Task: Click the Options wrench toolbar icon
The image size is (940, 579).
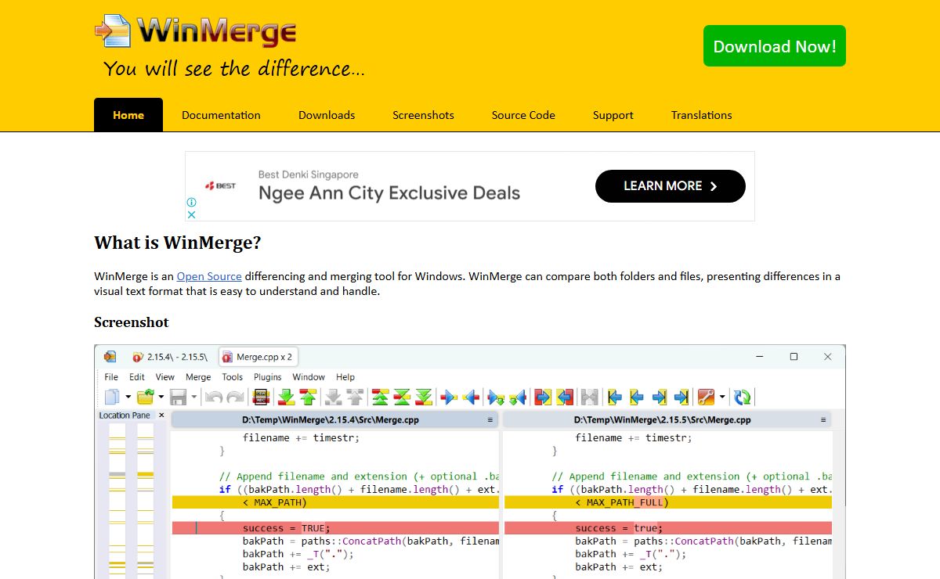Action: click(x=706, y=397)
